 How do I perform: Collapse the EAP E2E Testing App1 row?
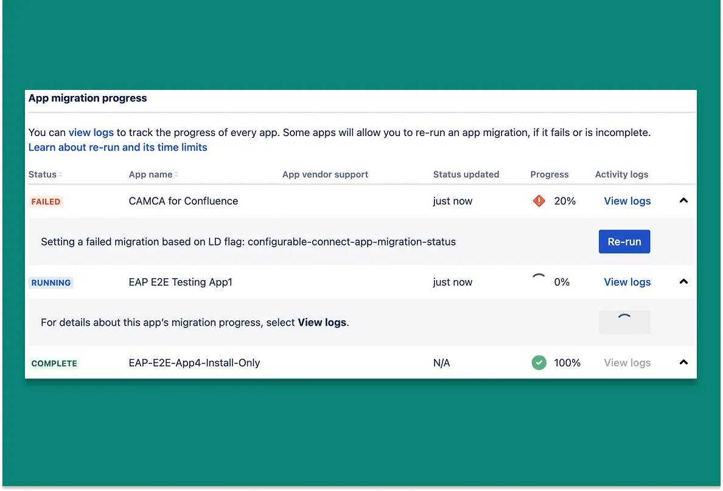click(683, 281)
